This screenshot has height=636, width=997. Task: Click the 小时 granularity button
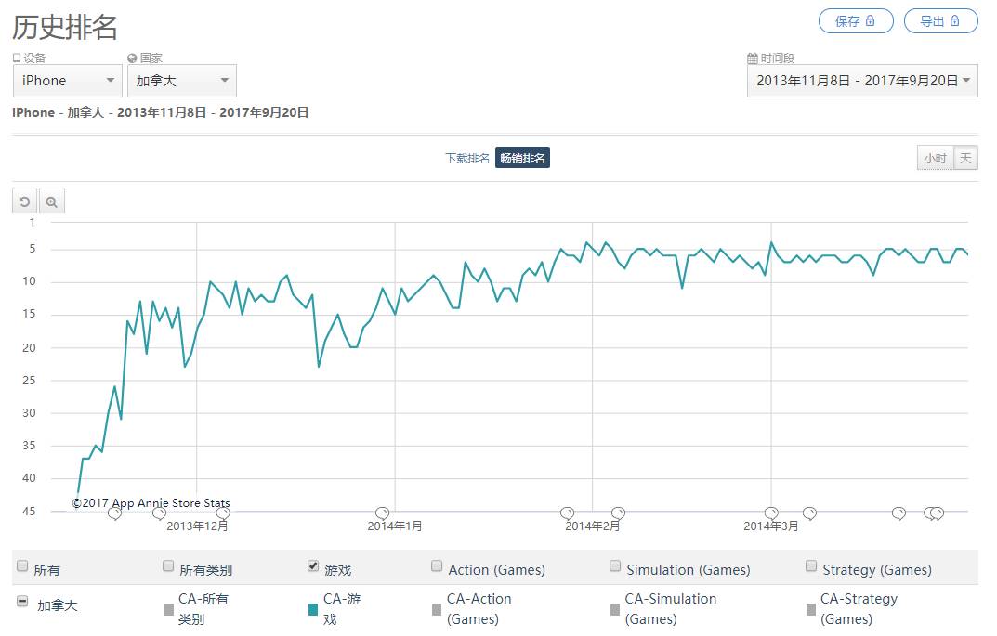[x=935, y=158]
